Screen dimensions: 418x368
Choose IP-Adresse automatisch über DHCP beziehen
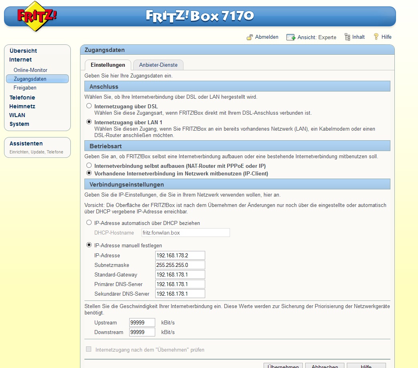coord(89,223)
